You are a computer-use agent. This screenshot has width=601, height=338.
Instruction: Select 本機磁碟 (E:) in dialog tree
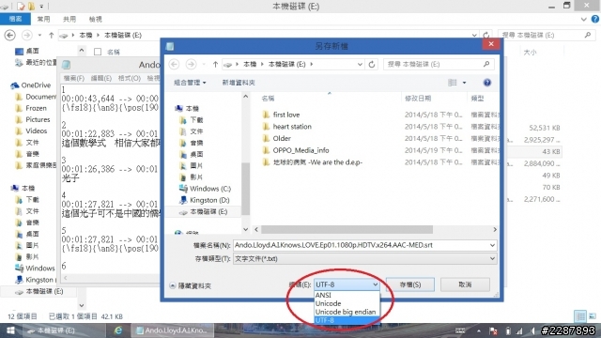[x=204, y=211]
